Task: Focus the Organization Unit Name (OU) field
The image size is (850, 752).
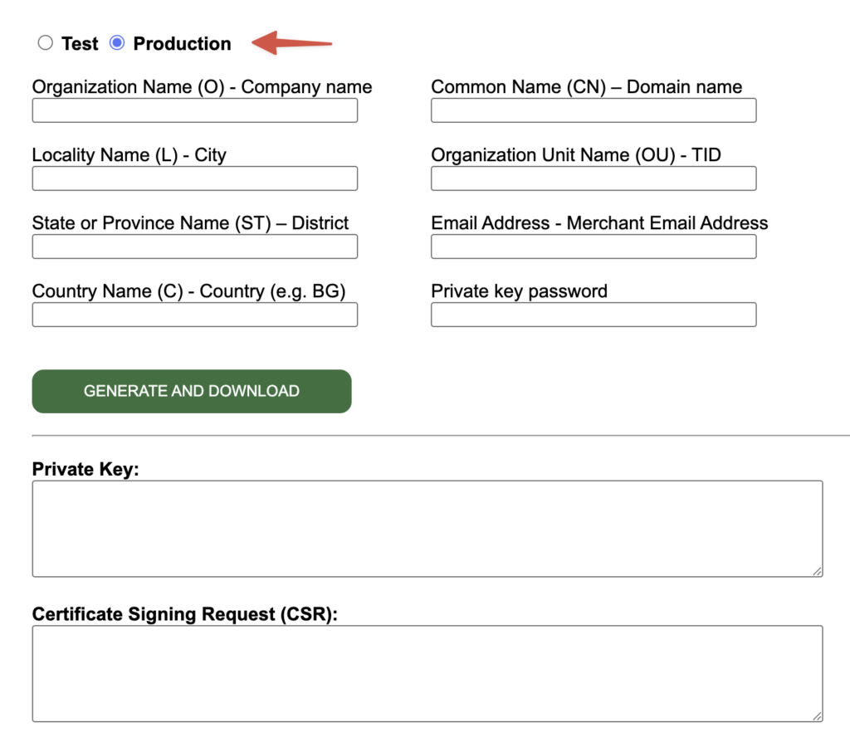Action: pyautogui.click(x=593, y=178)
